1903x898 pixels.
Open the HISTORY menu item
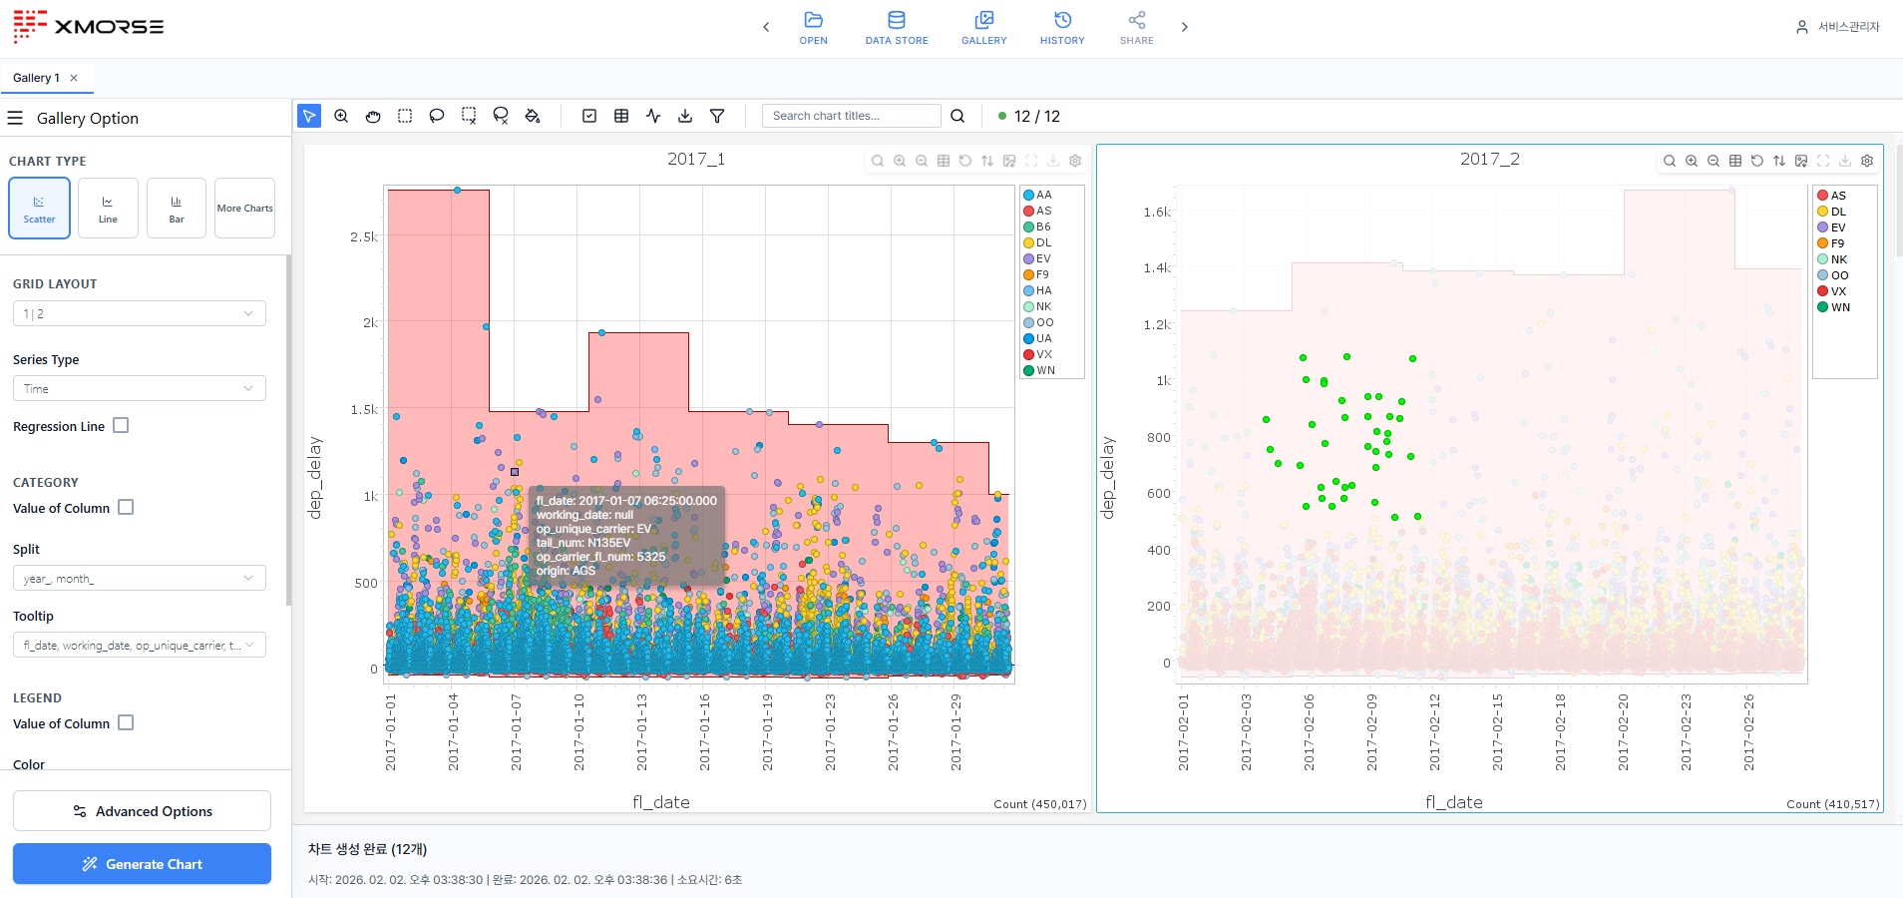click(1062, 28)
